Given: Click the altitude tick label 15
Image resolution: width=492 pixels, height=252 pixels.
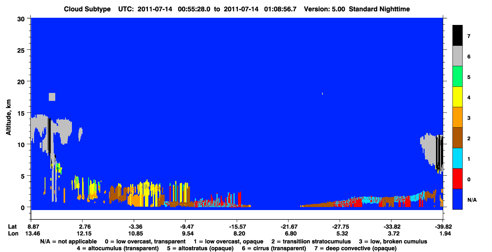Looking at the screenshot, I should [22, 113].
